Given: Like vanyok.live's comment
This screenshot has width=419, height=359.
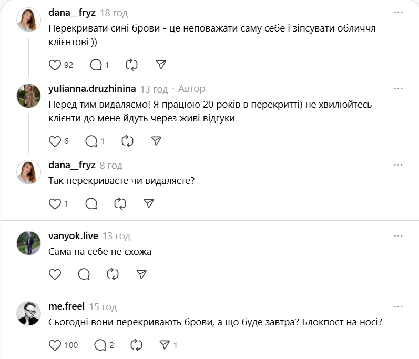Looking at the screenshot, I should point(55,274).
